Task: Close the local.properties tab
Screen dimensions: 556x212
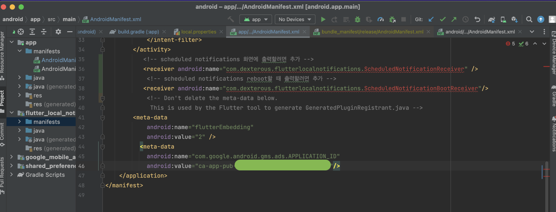Action: coord(221,32)
